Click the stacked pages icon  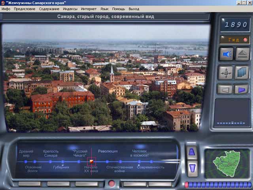242,72
